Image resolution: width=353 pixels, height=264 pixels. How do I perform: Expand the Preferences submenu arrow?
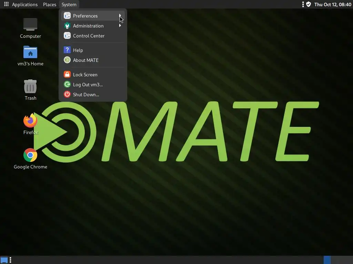tap(120, 15)
